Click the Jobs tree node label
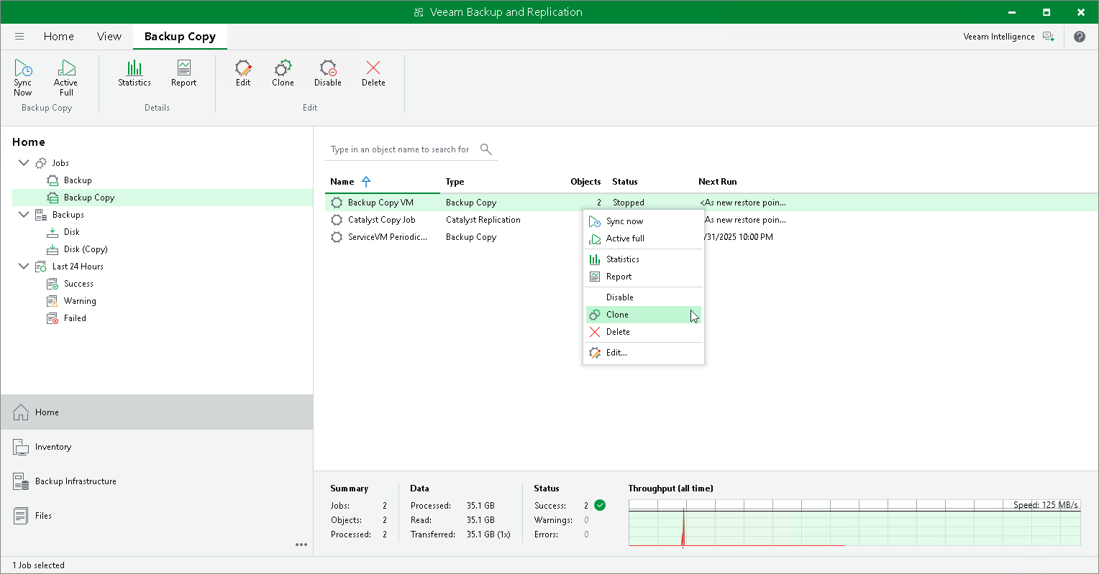 click(60, 163)
